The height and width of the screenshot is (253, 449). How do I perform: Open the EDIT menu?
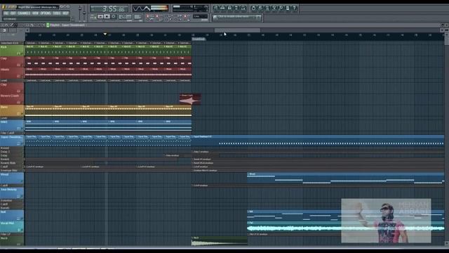[13, 13]
